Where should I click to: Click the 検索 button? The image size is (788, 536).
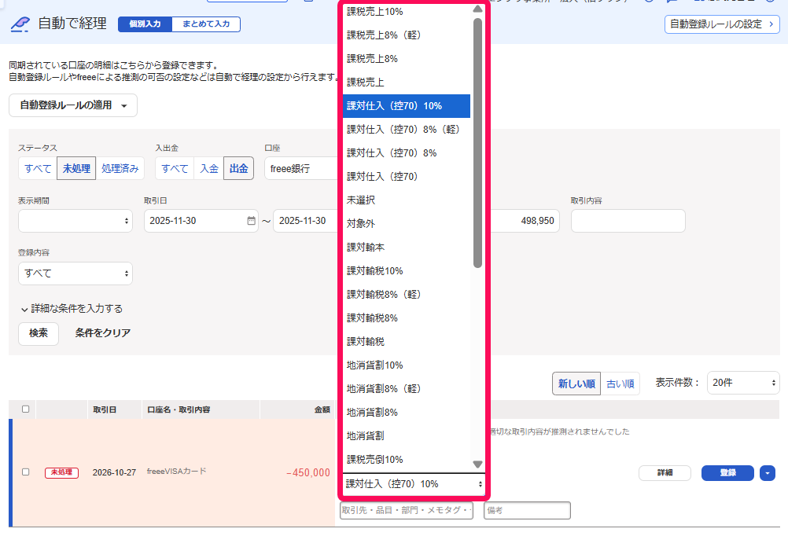(39, 333)
